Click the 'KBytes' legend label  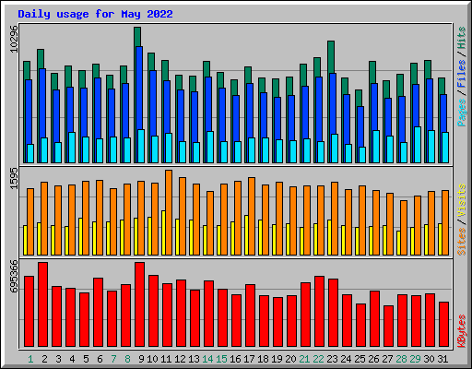tap(462, 331)
